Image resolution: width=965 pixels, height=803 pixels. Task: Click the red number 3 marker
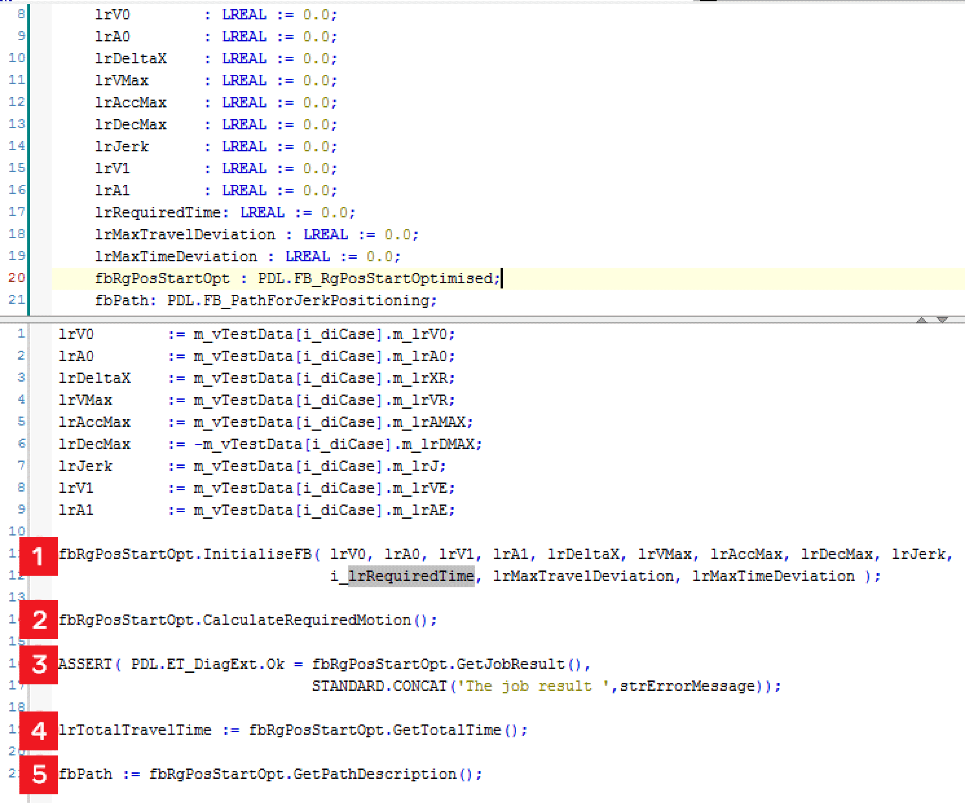coord(39,664)
